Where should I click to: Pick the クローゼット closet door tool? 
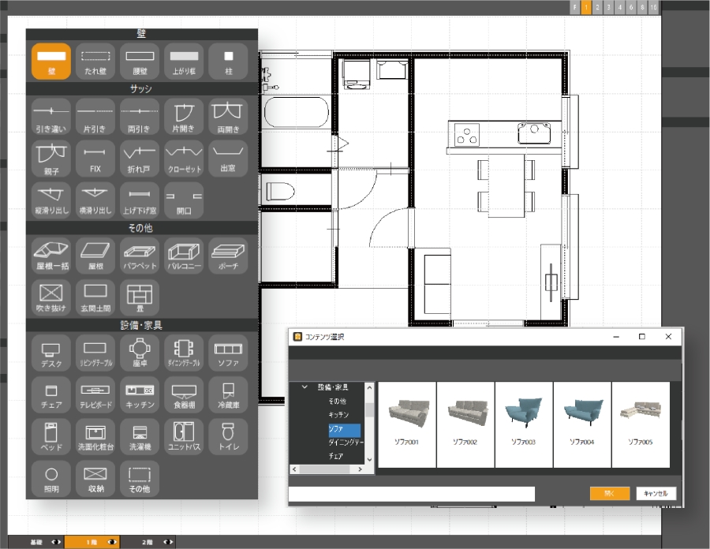184,158
